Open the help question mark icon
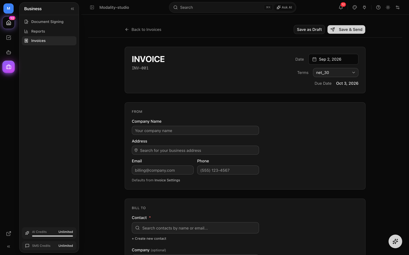Screen dimensions: 409x255 (x=378, y=7)
